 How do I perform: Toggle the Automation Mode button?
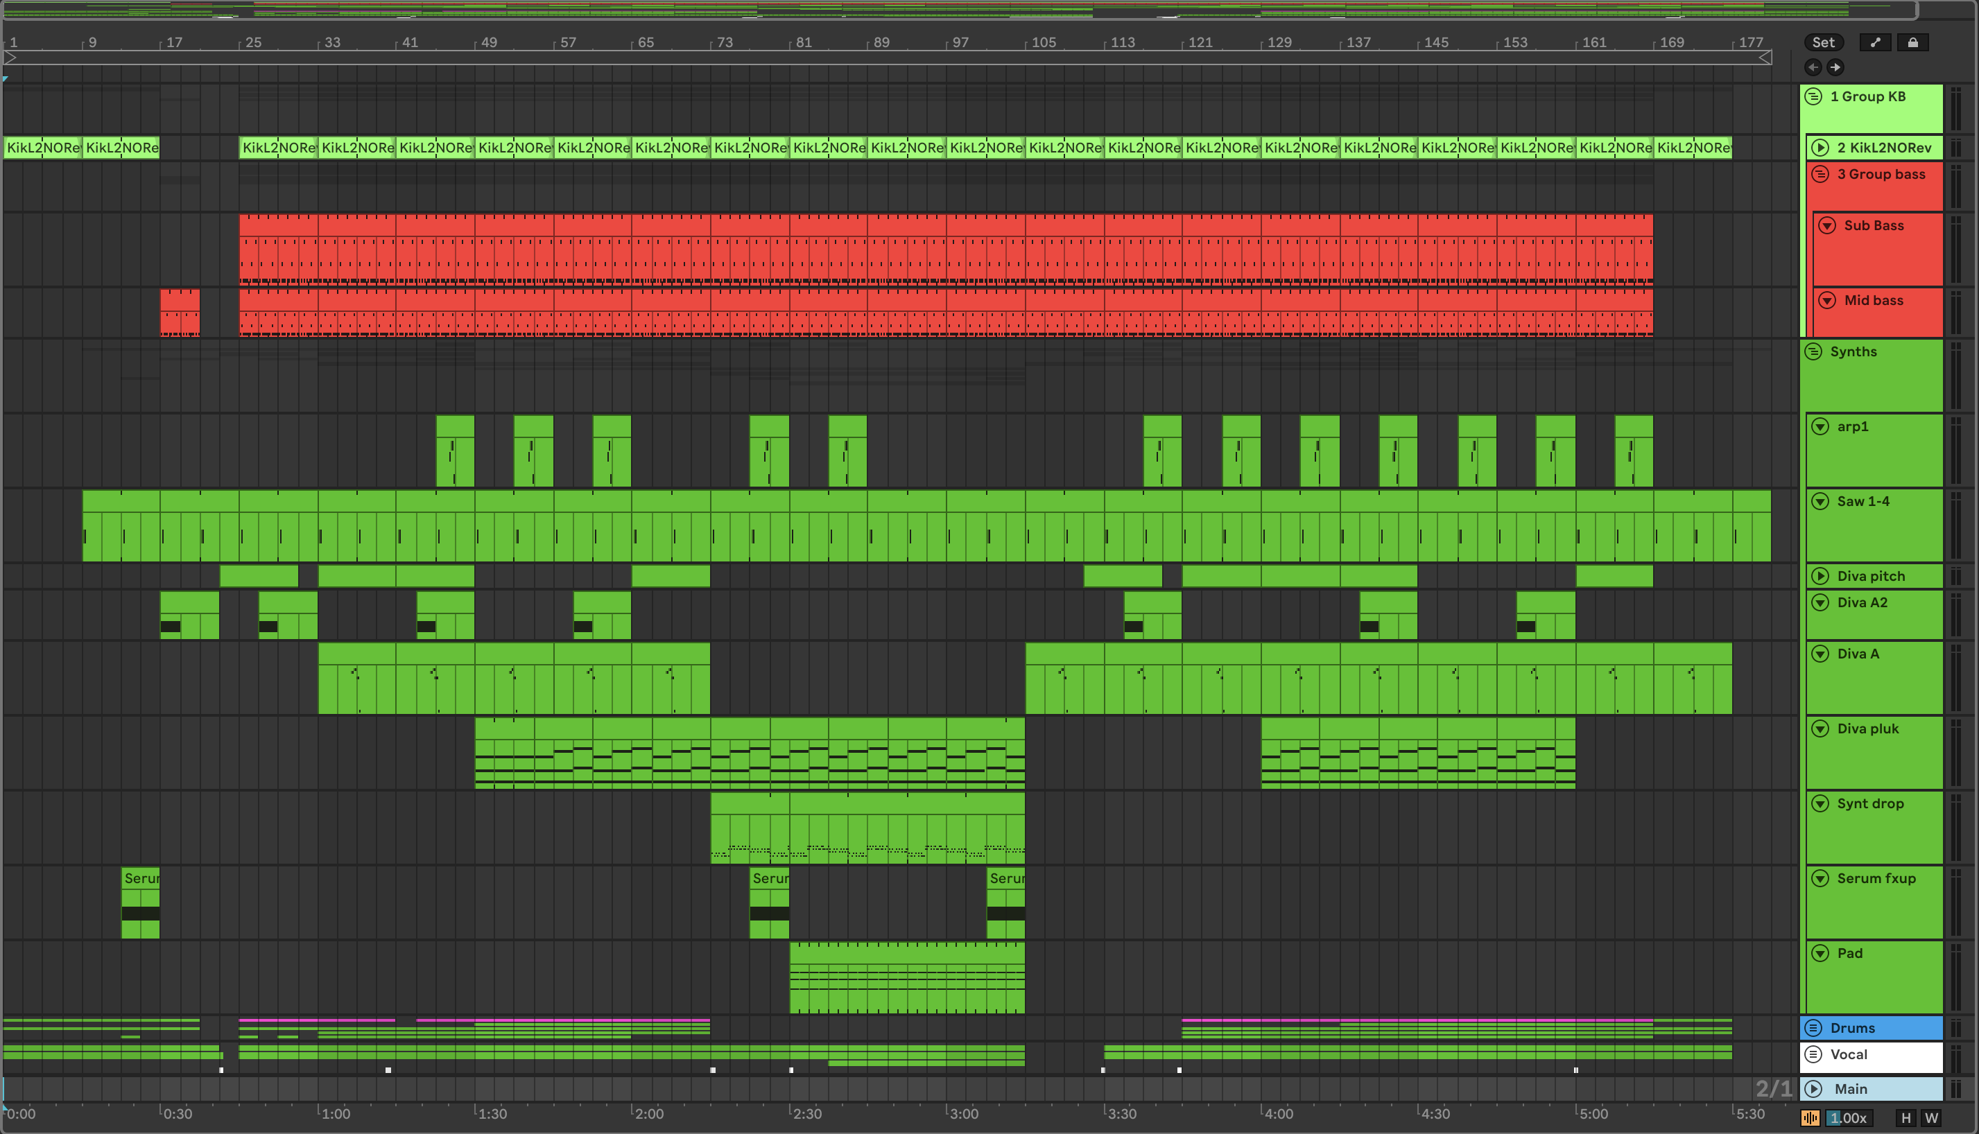click(x=1874, y=43)
